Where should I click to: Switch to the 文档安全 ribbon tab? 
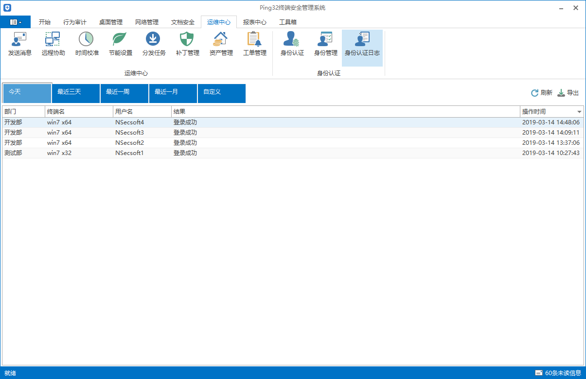tap(182, 22)
